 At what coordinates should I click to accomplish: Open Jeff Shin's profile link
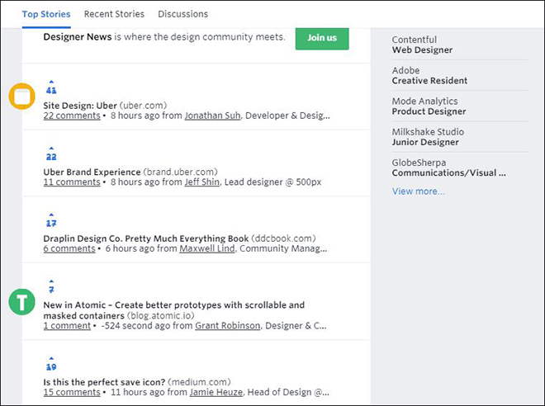(x=202, y=182)
